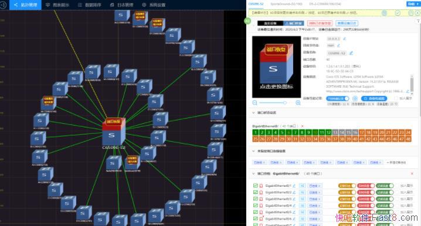Click the blue-outlined device log button
Screen dimensions: 421x226
click(x=347, y=23)
